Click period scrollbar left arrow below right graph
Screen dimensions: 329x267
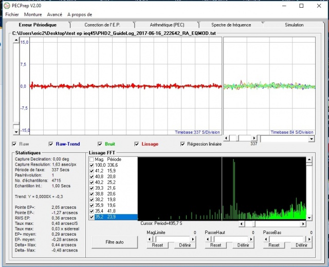(226, 138)
